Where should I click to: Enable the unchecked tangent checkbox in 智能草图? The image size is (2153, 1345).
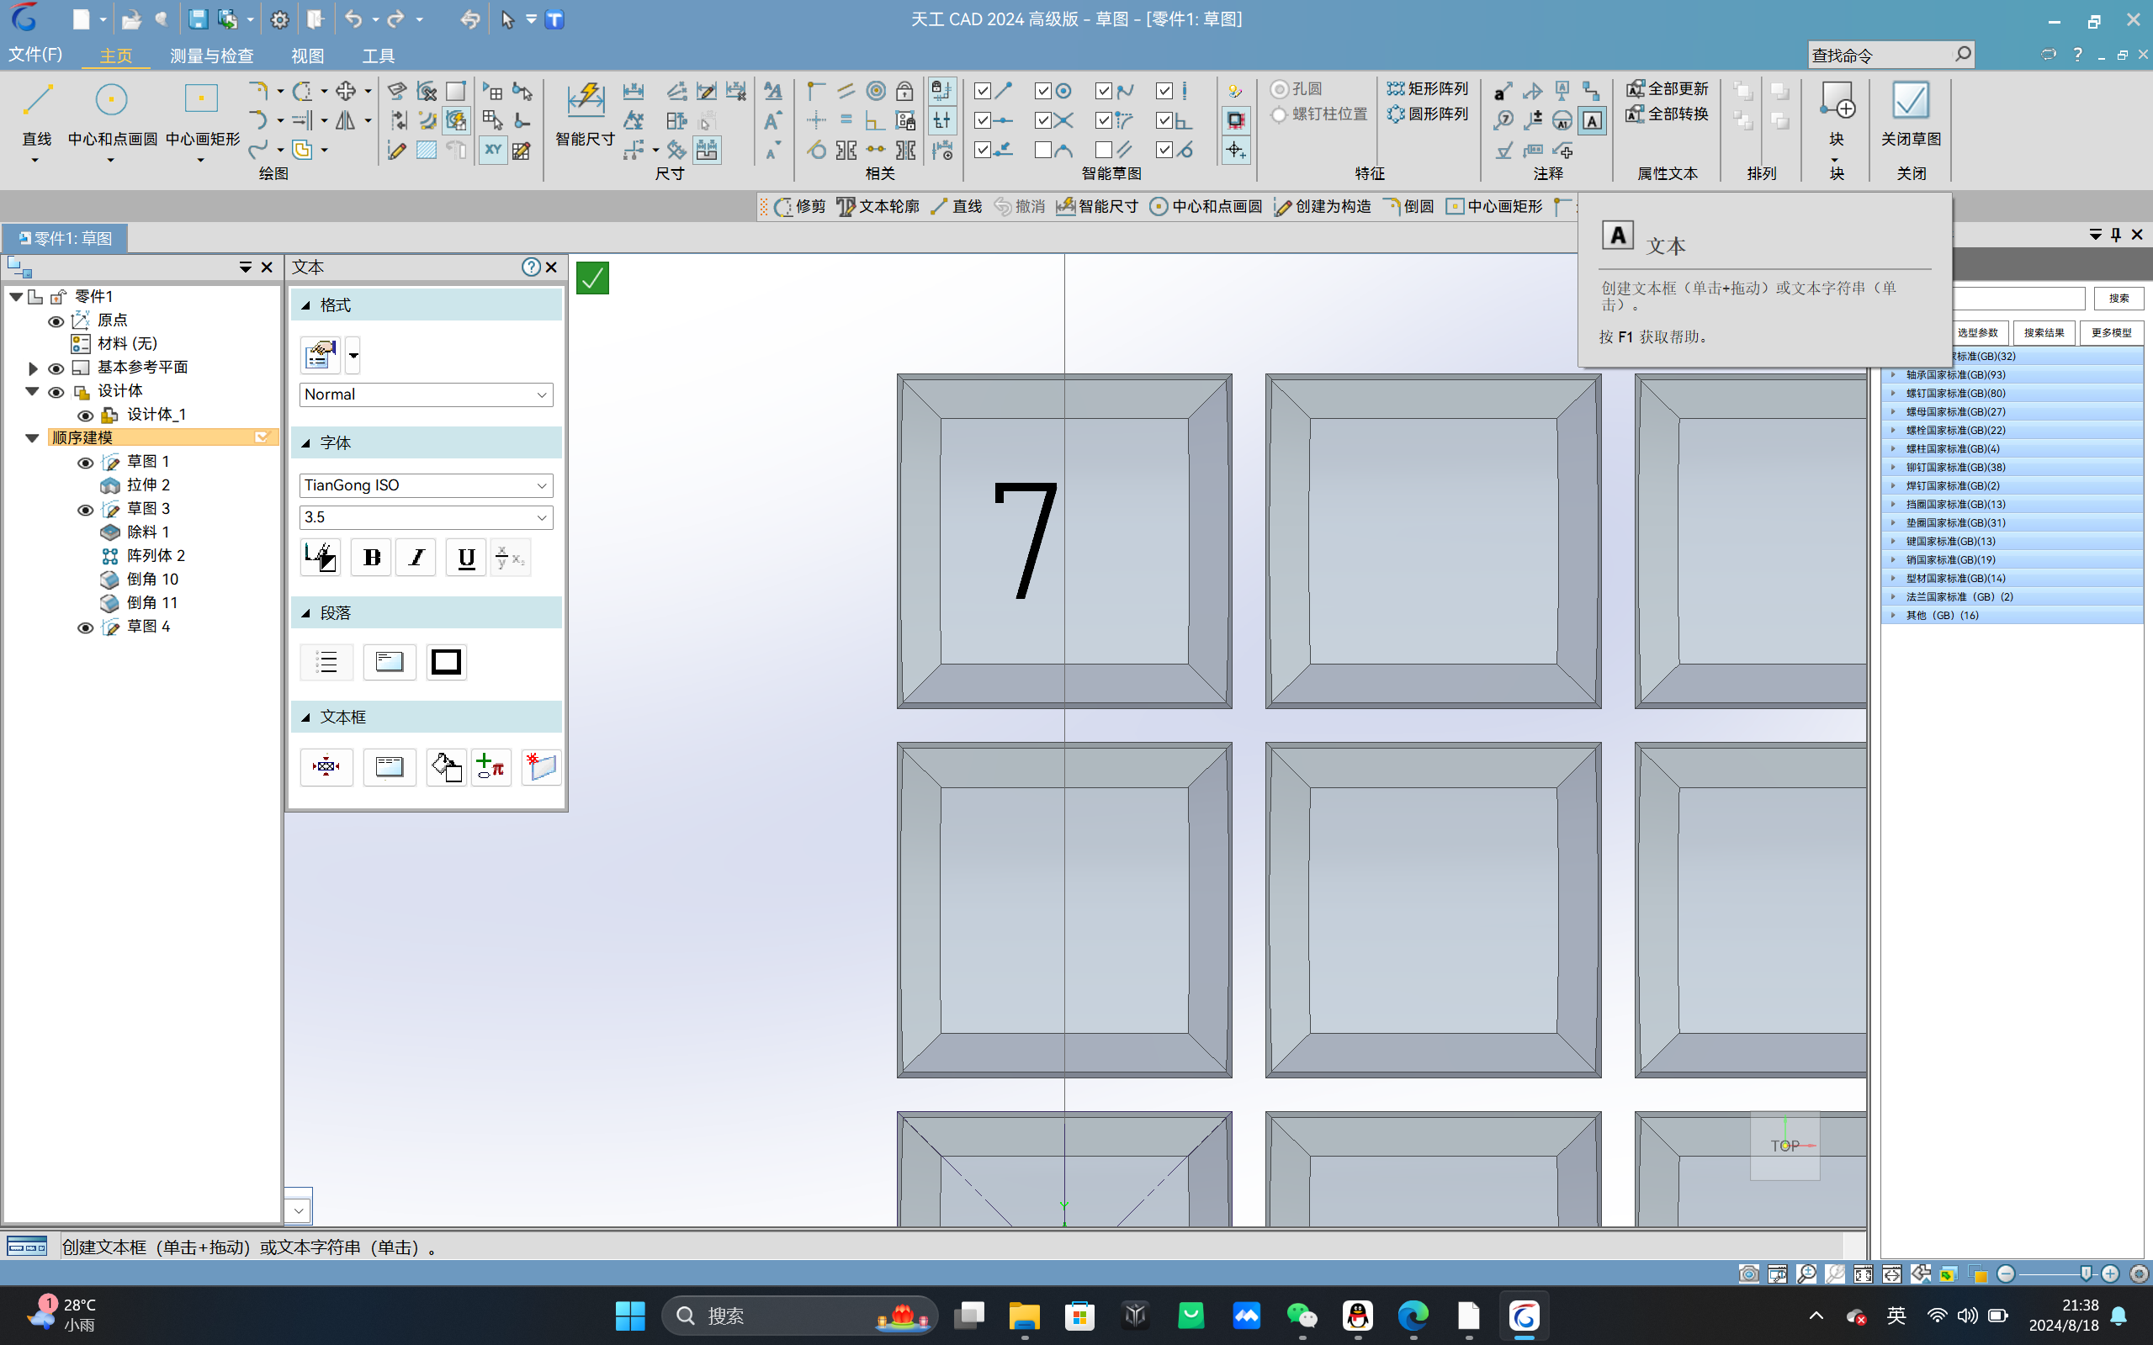pos(1042,151)
